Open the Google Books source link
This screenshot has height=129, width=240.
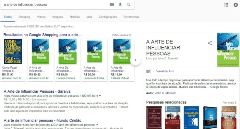point(219,87)
